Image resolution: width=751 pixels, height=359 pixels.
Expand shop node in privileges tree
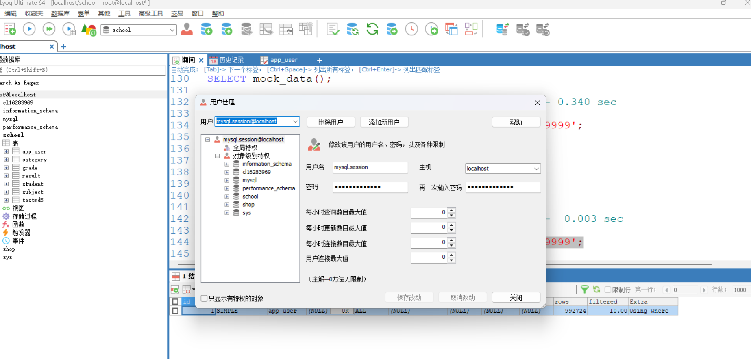(x=227, y=205)
